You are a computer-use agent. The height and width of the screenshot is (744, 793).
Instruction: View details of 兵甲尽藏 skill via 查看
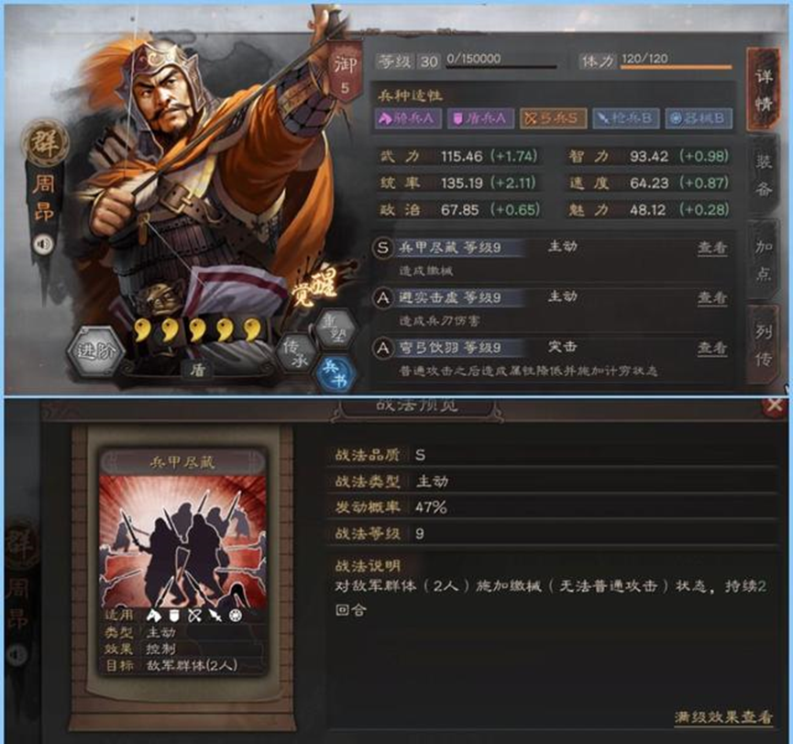point(712,248)
